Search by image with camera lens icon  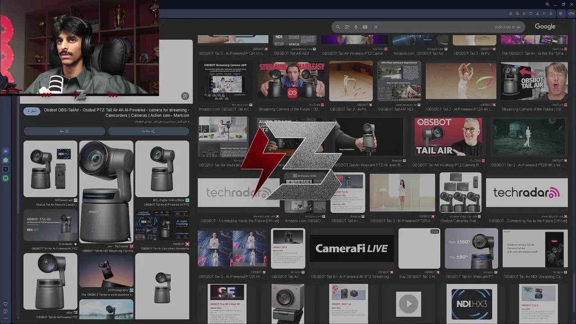click(x=347, y=27)
